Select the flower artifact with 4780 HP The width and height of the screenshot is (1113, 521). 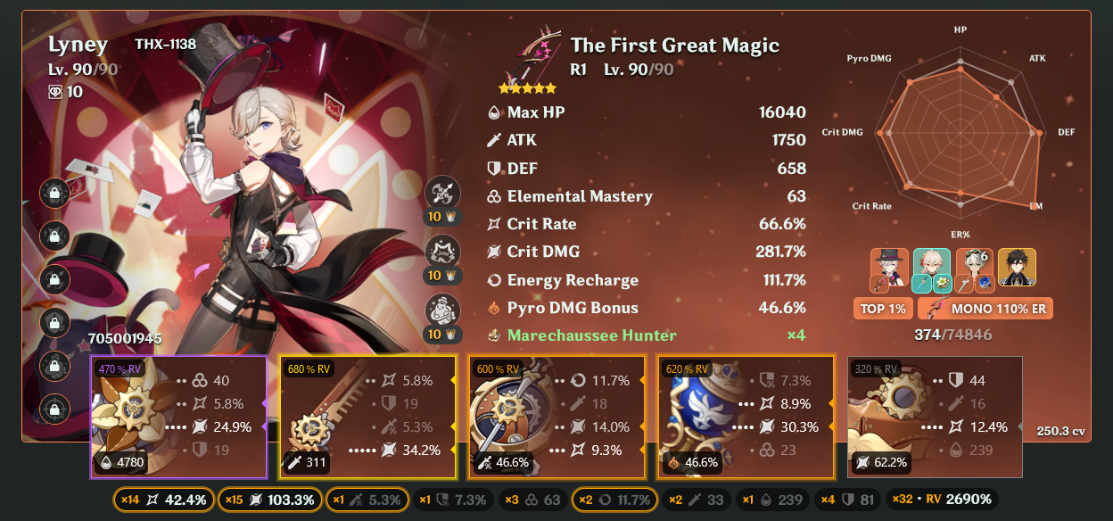click(x=178, y=418)
